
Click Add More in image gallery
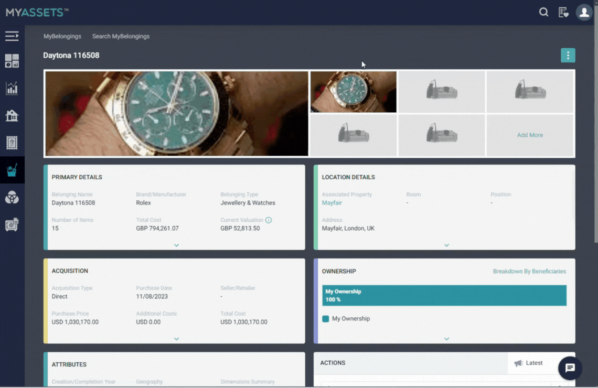[x=530, y=135]
